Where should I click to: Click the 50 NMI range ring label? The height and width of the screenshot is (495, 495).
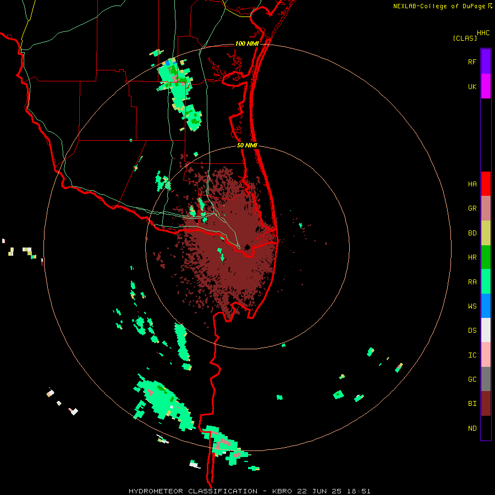[247, 145]
